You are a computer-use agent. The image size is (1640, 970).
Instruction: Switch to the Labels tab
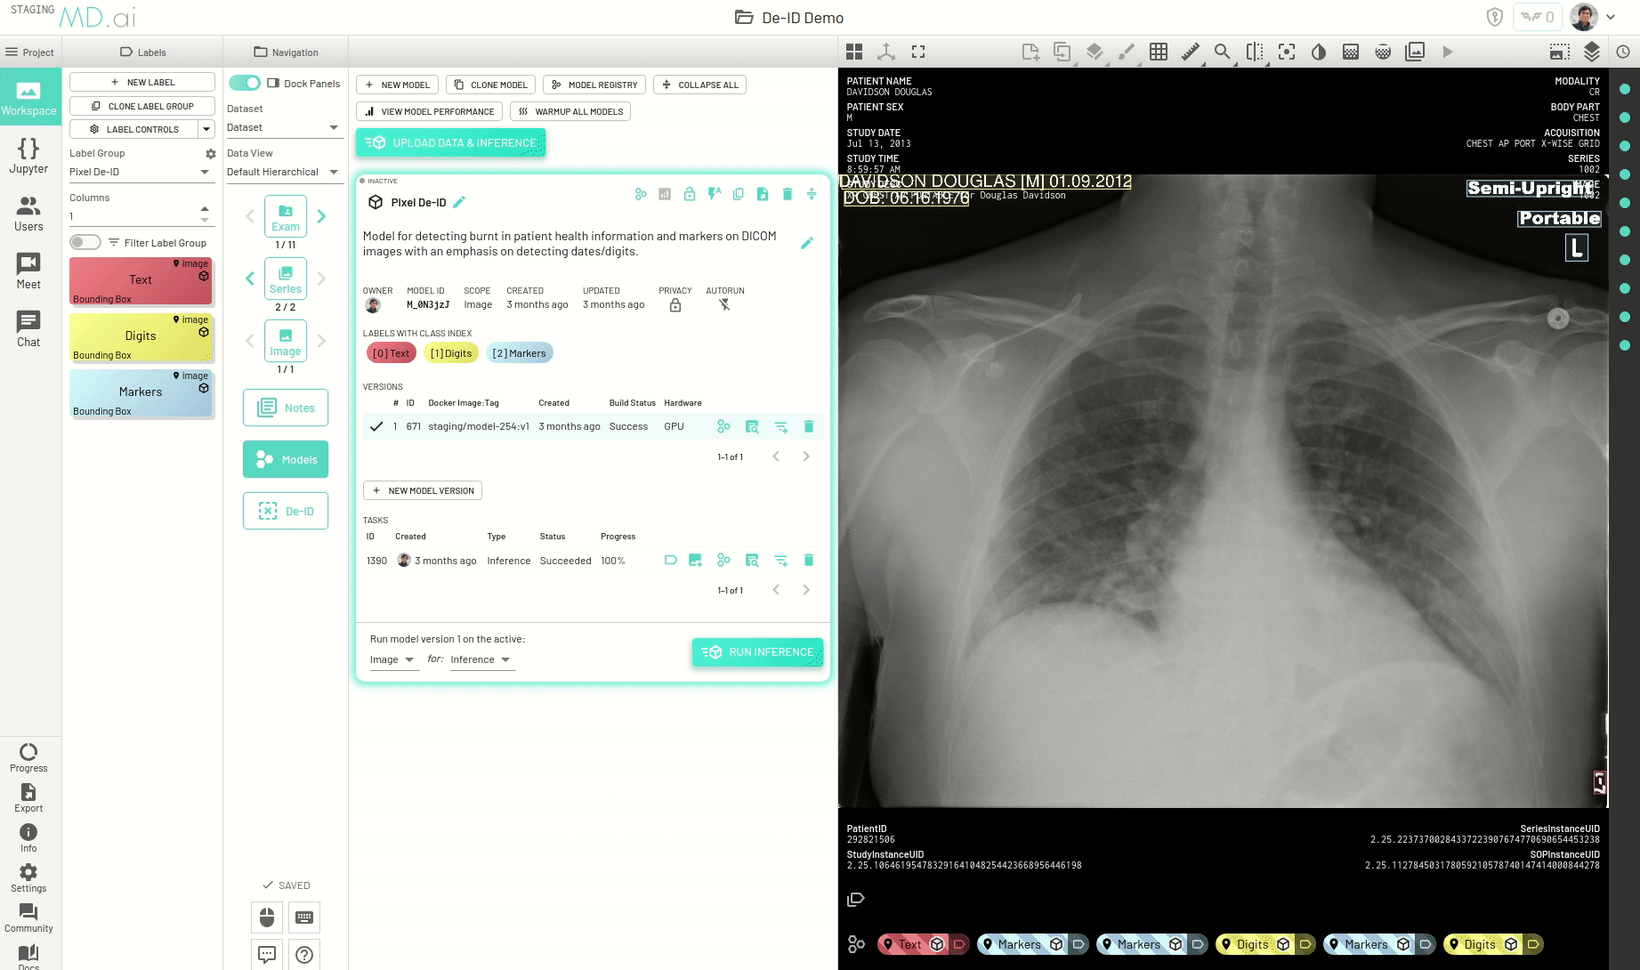(142, 52)
